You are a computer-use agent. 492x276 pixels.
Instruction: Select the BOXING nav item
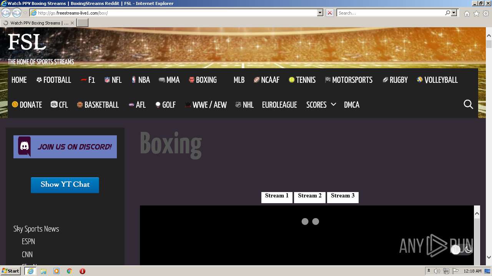(203, 80)
